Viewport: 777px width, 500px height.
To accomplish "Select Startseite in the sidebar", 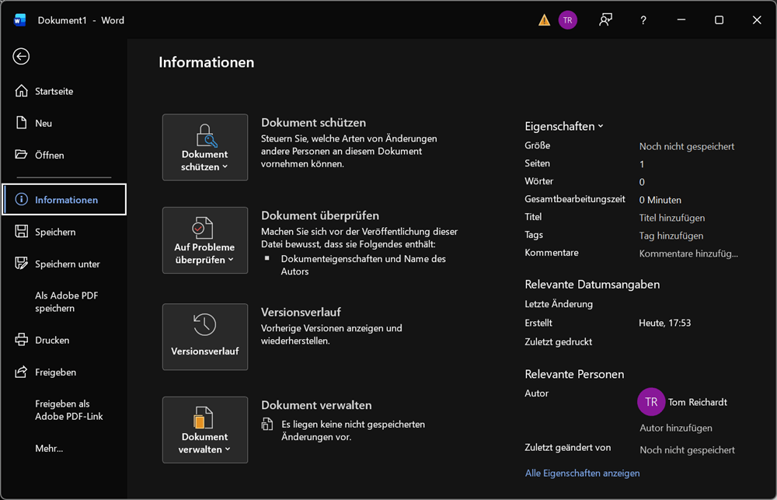I will pos(64,91).
